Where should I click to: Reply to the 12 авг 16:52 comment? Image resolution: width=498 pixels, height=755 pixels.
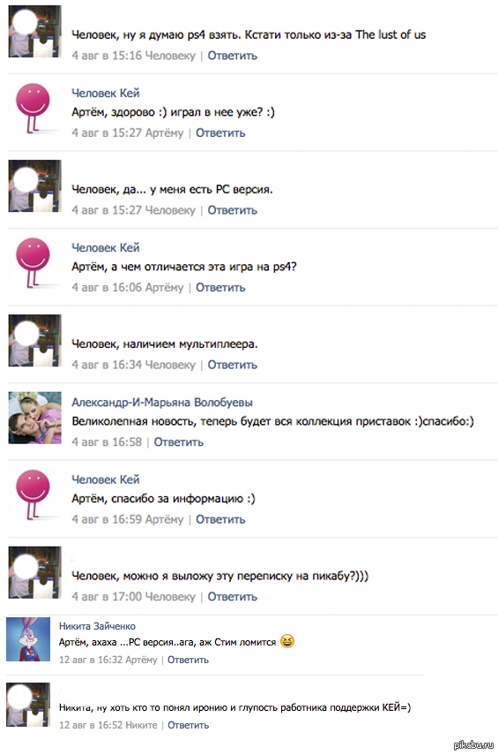[188, 725]
